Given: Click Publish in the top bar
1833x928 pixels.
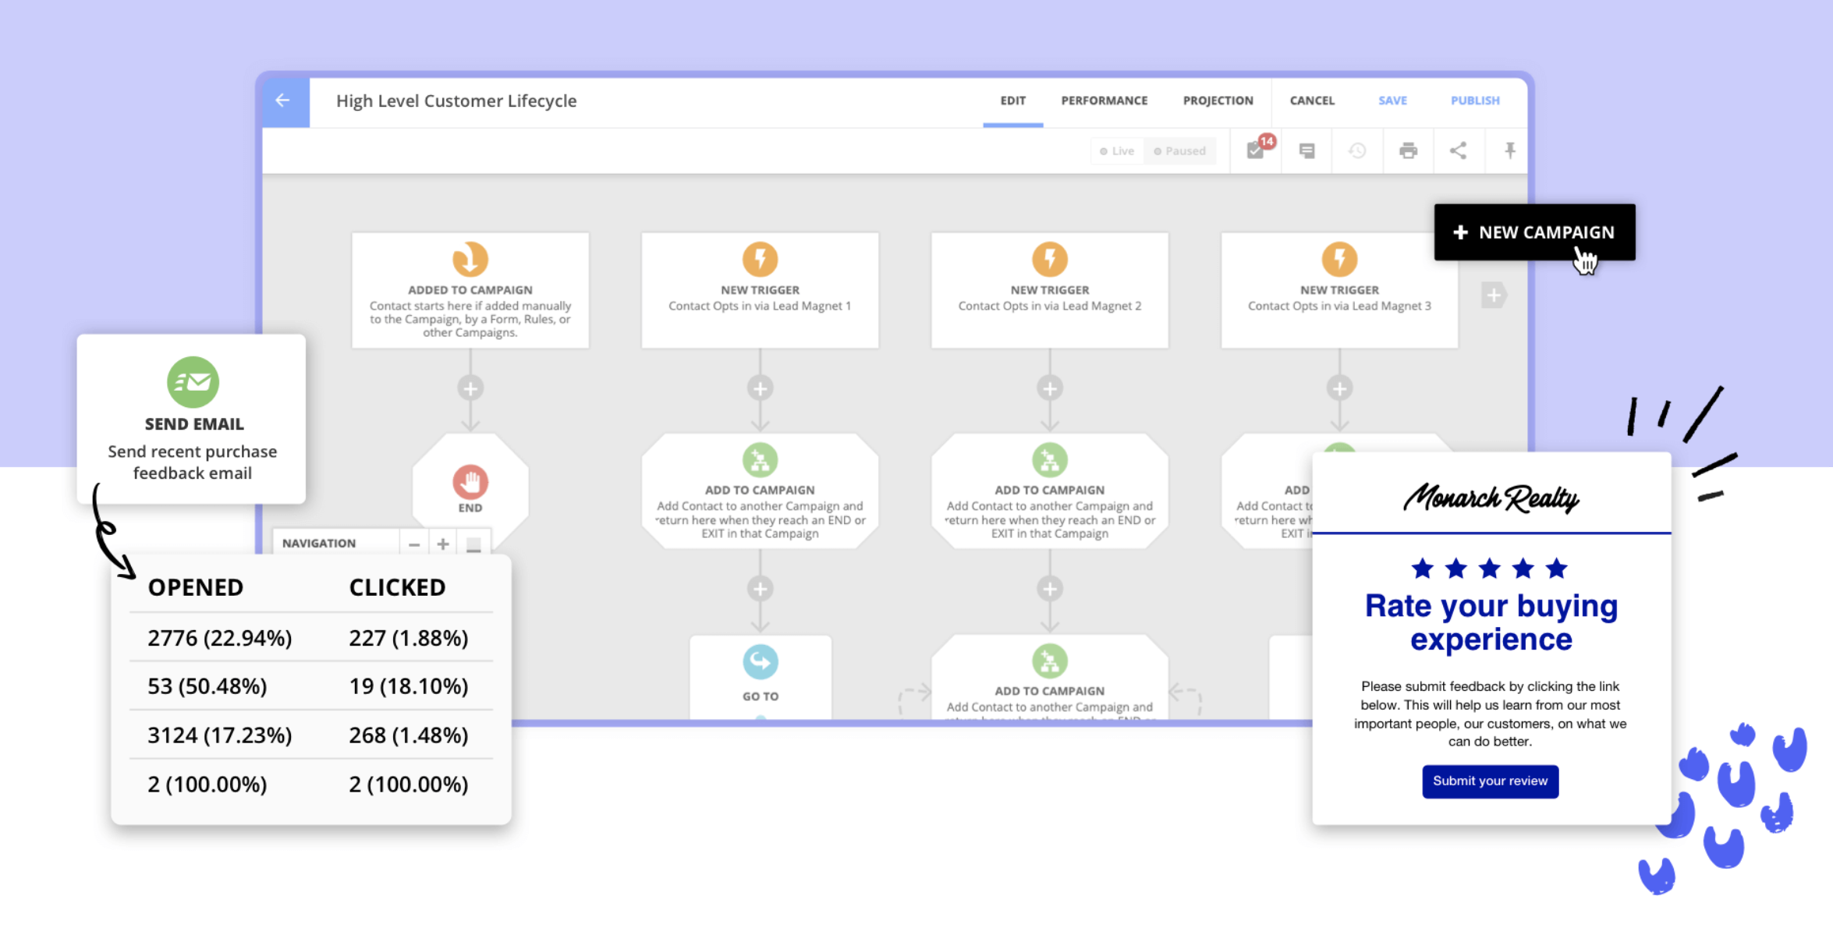Looking at the screenshot, I should (1474, 101).
